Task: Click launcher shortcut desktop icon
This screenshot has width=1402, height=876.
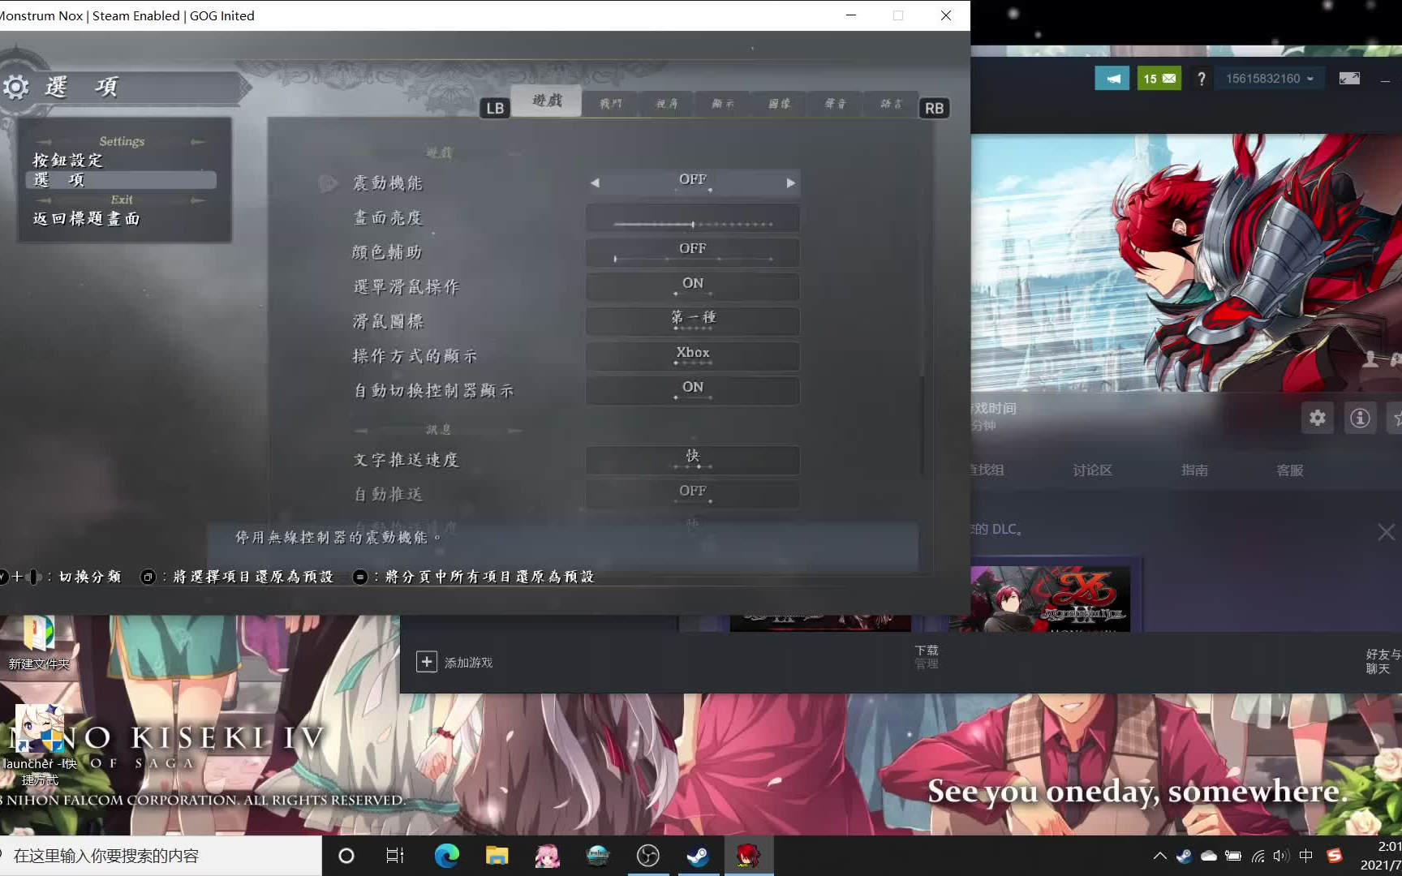Action: (x=40, y=745)
